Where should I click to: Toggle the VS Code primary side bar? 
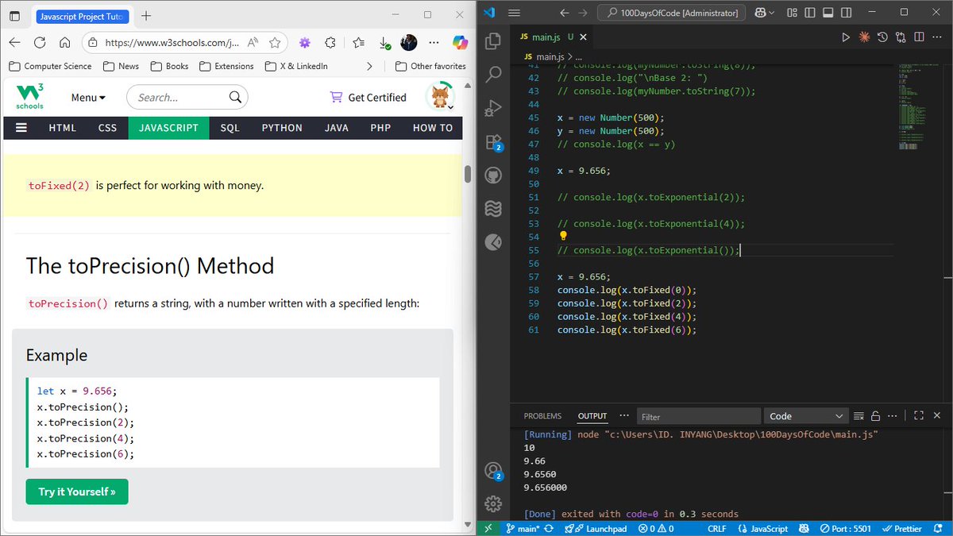point(810,13)
